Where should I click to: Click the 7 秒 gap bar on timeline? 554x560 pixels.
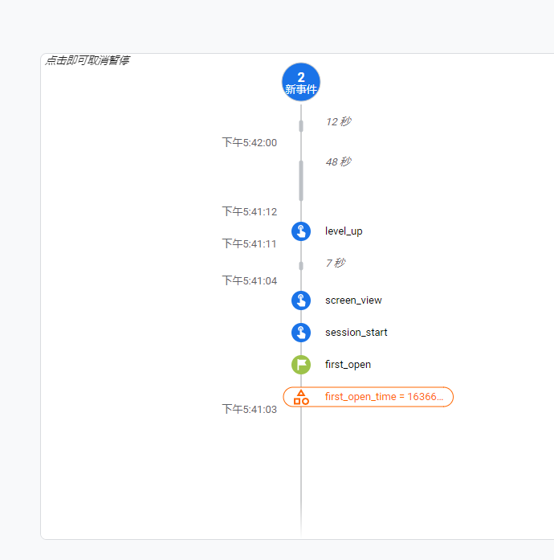click(301, 265)
